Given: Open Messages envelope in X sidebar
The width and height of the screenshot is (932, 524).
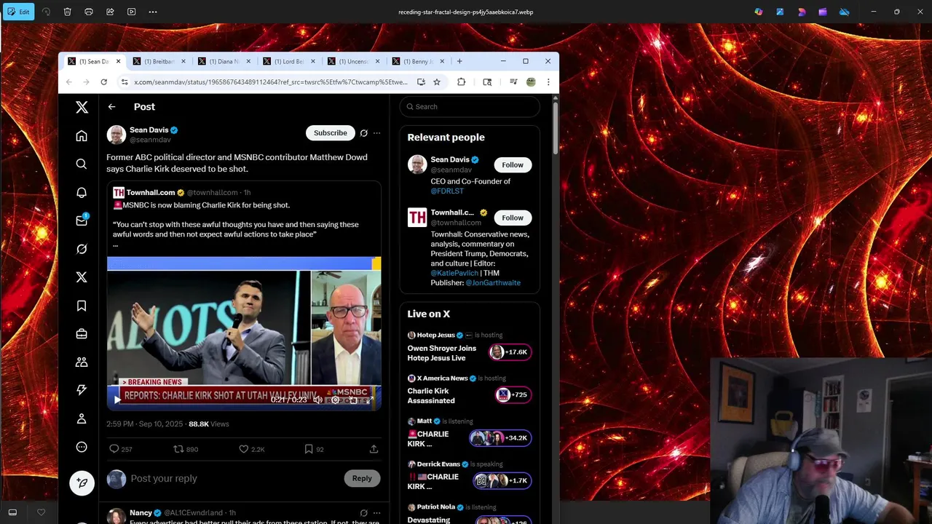Looking at the screenshot, I should (x=82, y=221).
